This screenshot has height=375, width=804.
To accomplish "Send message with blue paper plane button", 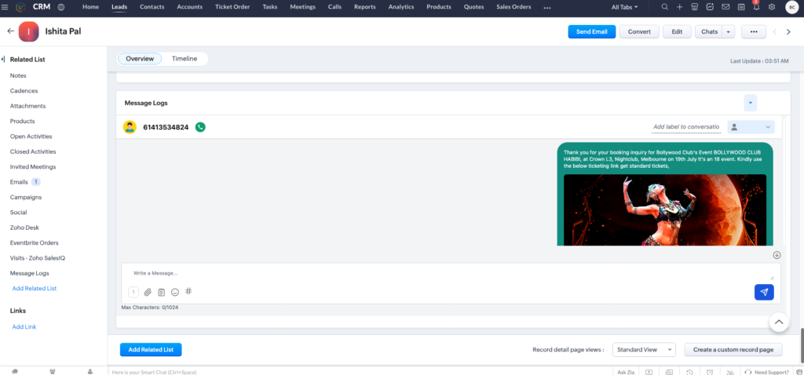I will point(764,292).
